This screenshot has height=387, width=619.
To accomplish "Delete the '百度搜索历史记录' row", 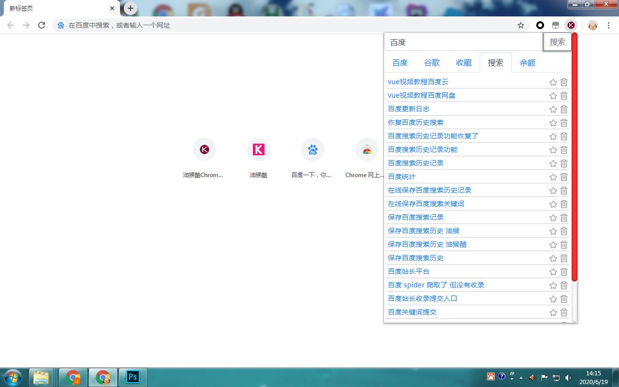I will click(564, 164).
